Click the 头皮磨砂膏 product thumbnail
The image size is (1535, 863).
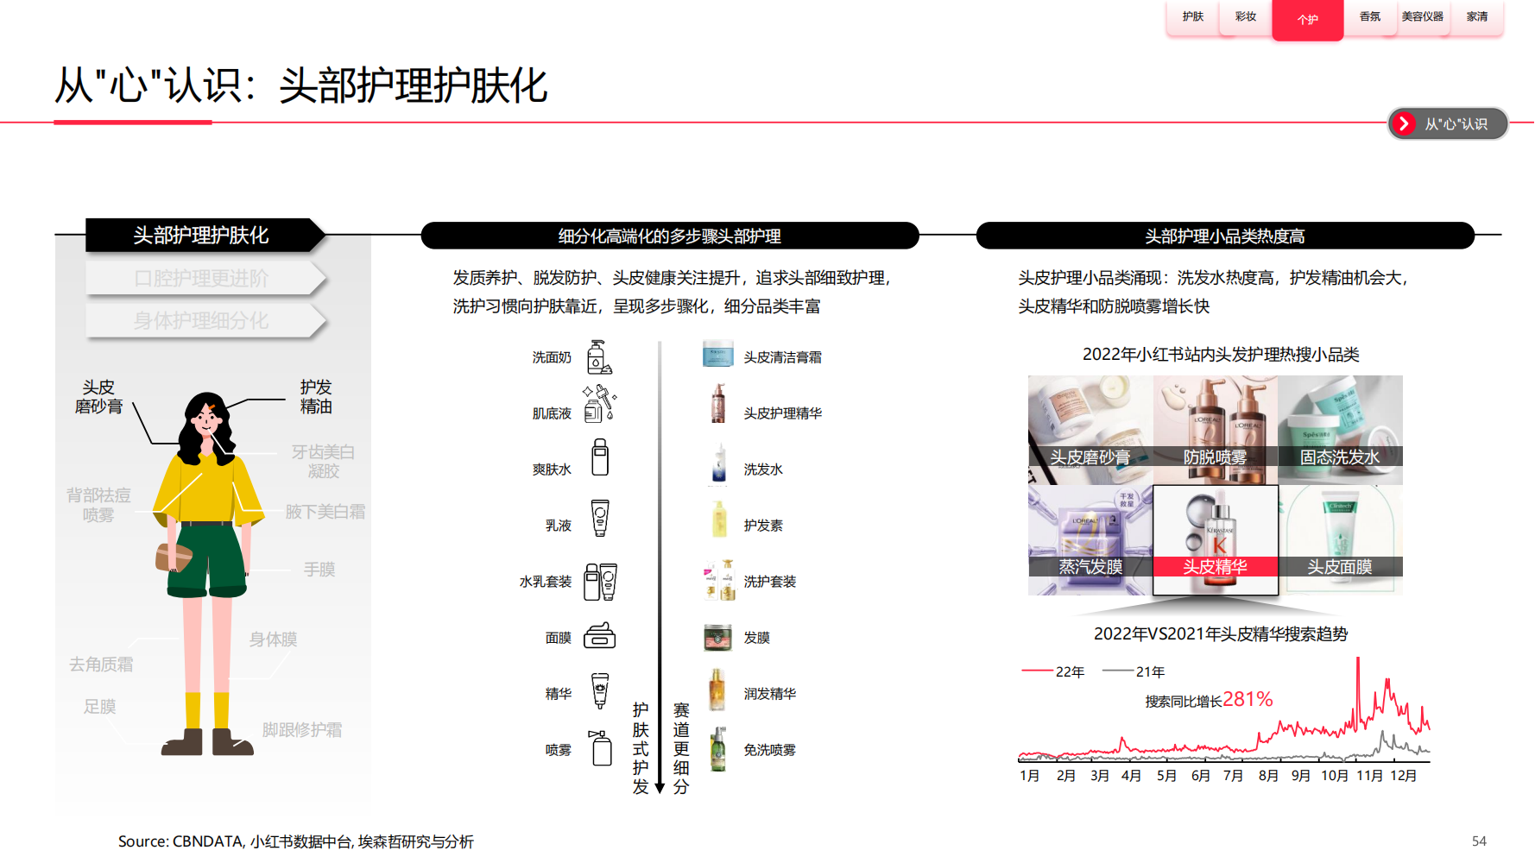click(x=1090, y=430)
